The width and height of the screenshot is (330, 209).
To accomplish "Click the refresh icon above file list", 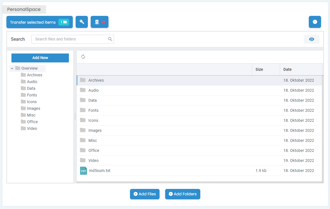I will pyautogui.click(x=83, y=57).
